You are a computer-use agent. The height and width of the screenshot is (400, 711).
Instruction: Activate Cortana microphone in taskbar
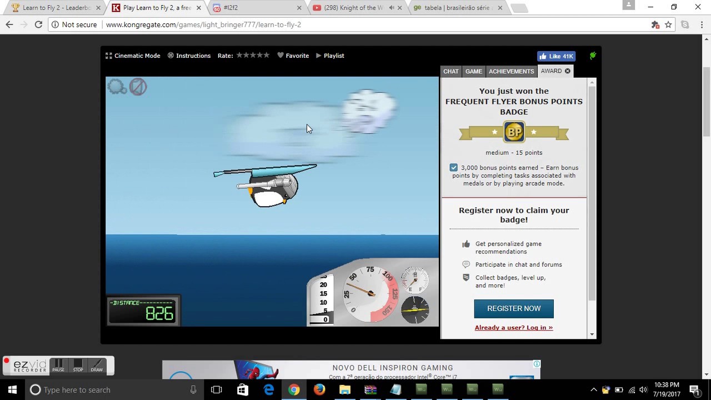(x=193, y=389)
